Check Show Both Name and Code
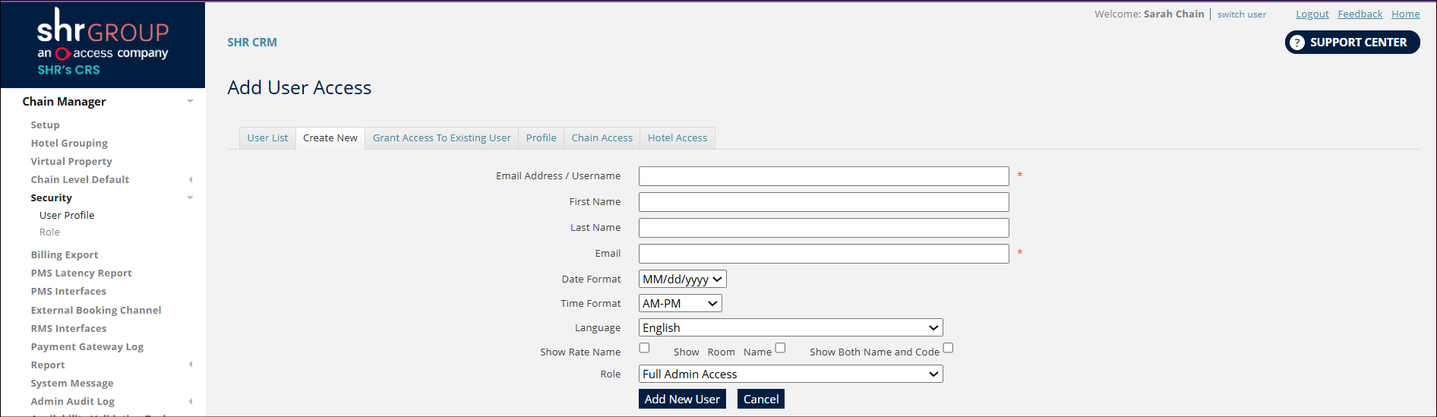This screenshot has width=1437, height=417. [x=948, y=348]
